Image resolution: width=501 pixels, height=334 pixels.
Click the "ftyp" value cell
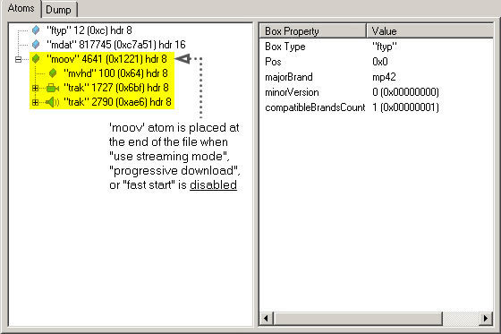click(385, 47)
